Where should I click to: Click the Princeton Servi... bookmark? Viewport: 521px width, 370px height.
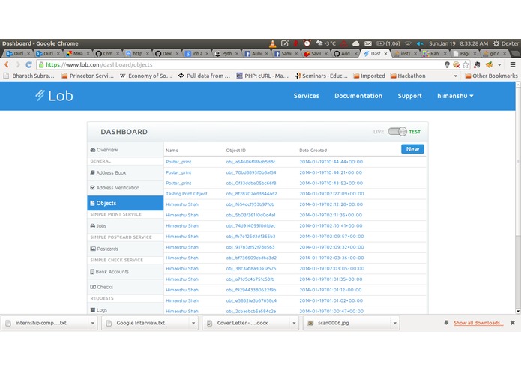tap(88, 76)
